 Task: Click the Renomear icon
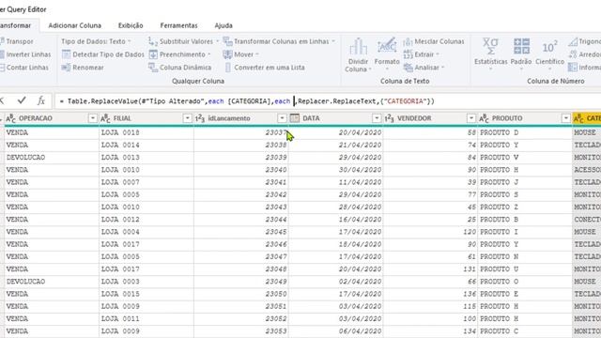tap(66, 68)
